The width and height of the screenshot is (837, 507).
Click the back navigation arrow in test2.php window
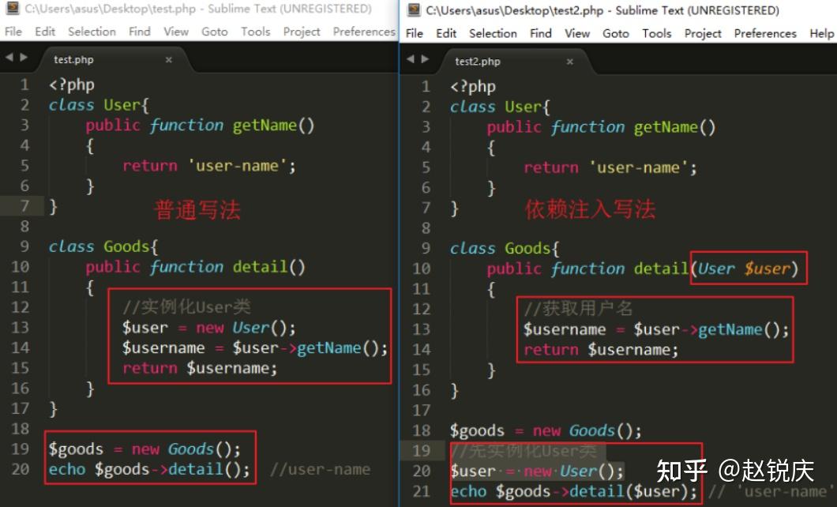[410, 58]
